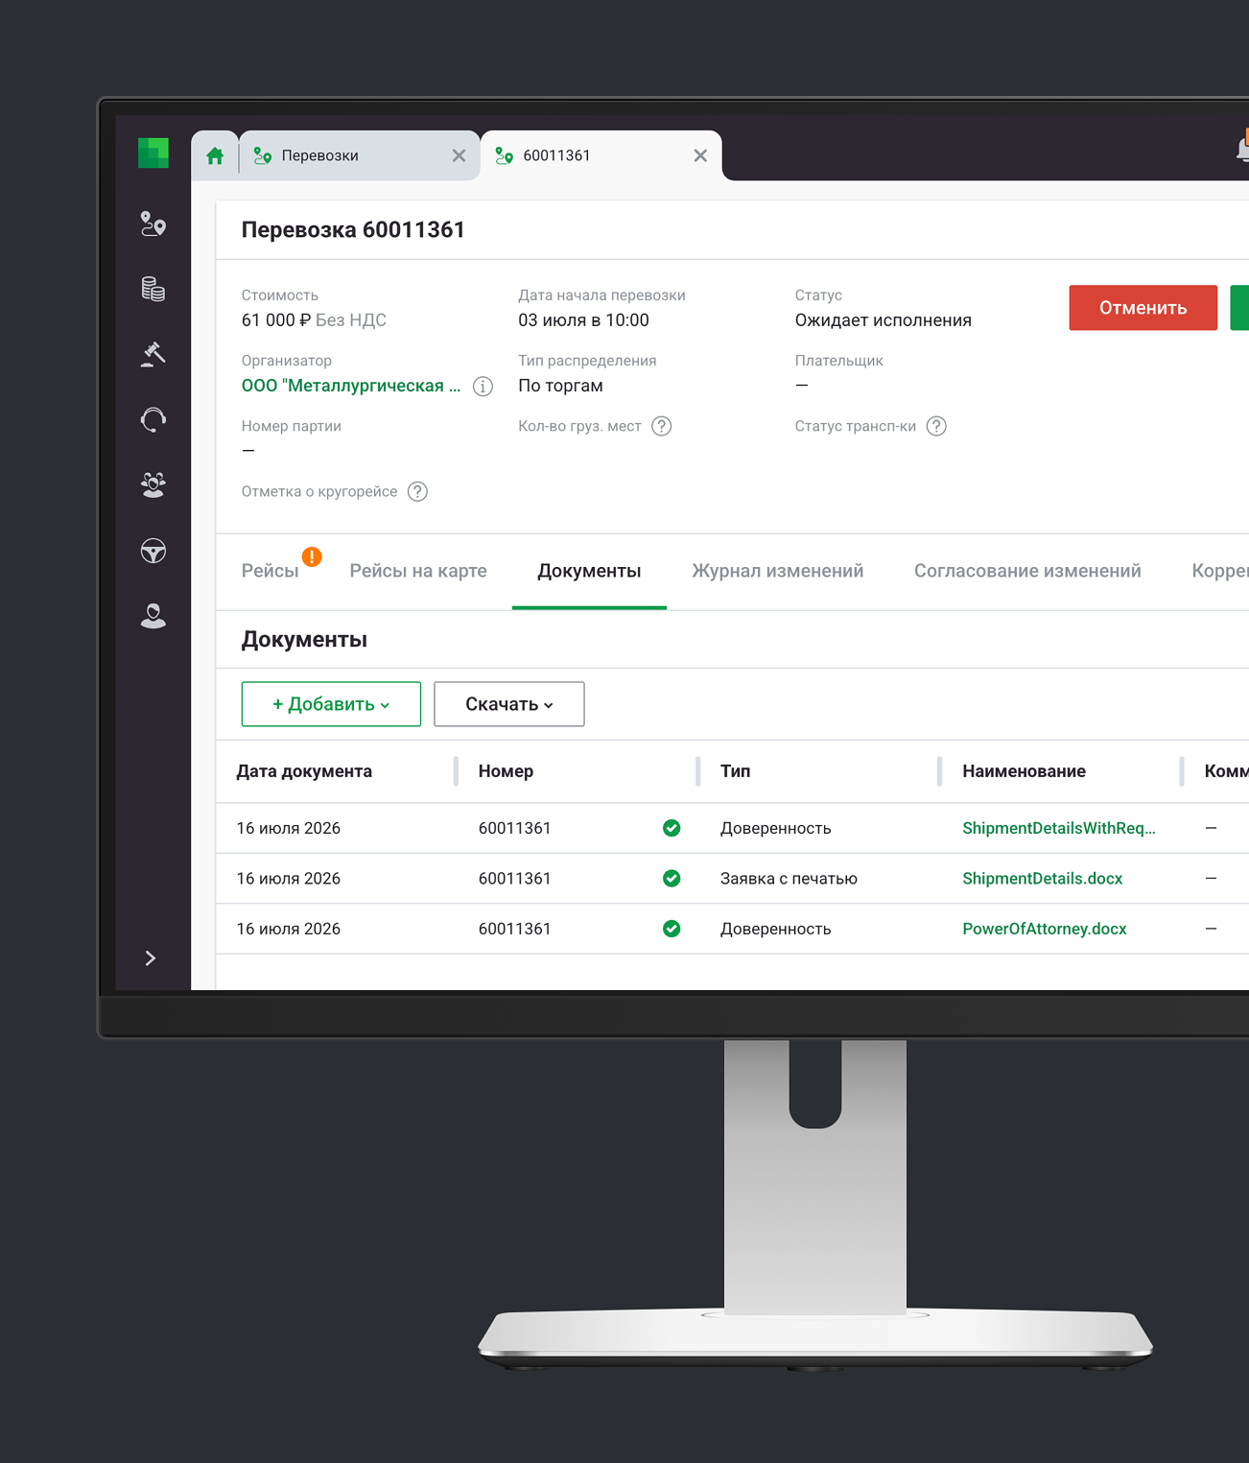
Task: Open the Журнал изменений tab
Action: pos(778,571)
